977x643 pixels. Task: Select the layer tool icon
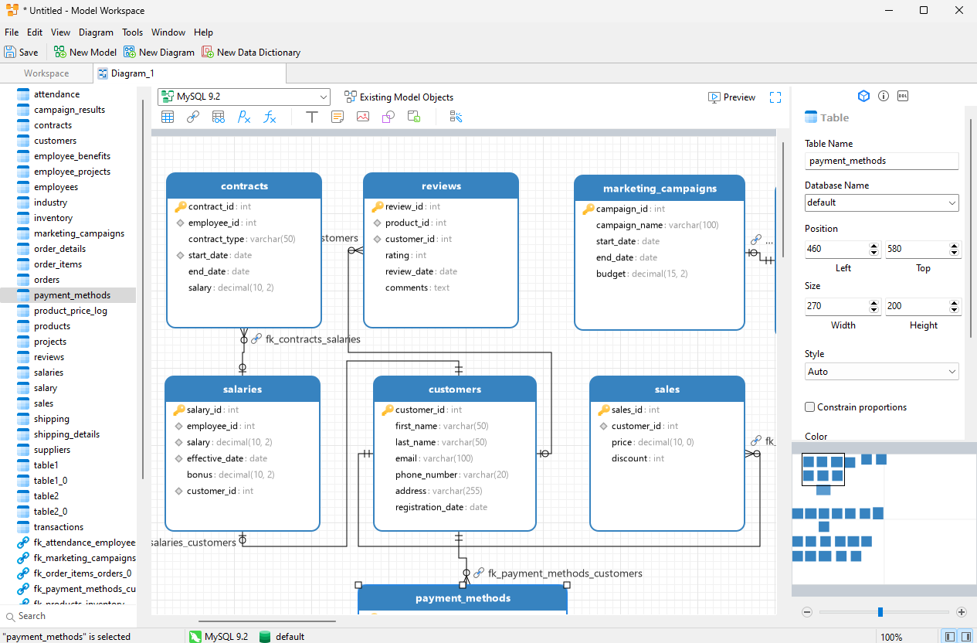click(x=414, y=117)
